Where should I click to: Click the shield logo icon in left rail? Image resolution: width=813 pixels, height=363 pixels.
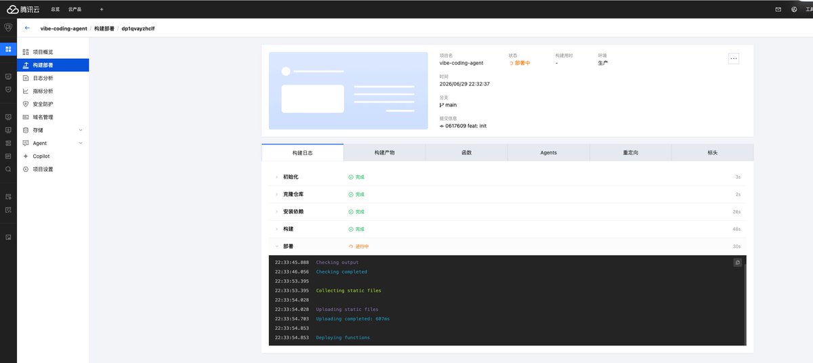coord(8,28)
